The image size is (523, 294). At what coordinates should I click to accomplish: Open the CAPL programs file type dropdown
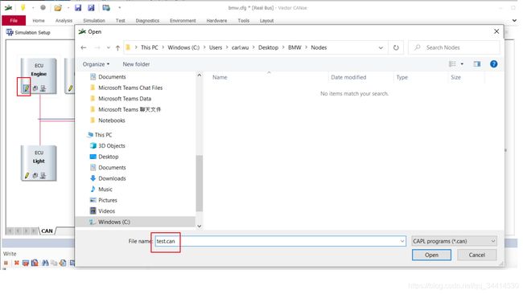pos(454,241)
